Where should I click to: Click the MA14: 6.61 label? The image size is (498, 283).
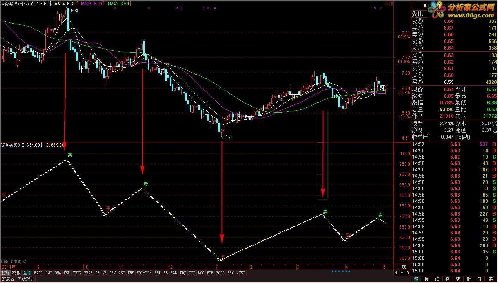[x=65, y=4]
